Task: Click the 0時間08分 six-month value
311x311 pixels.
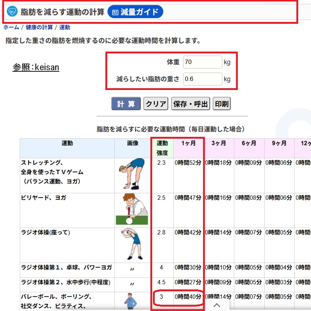Action: pyautogui.click(x=248, y=198)
